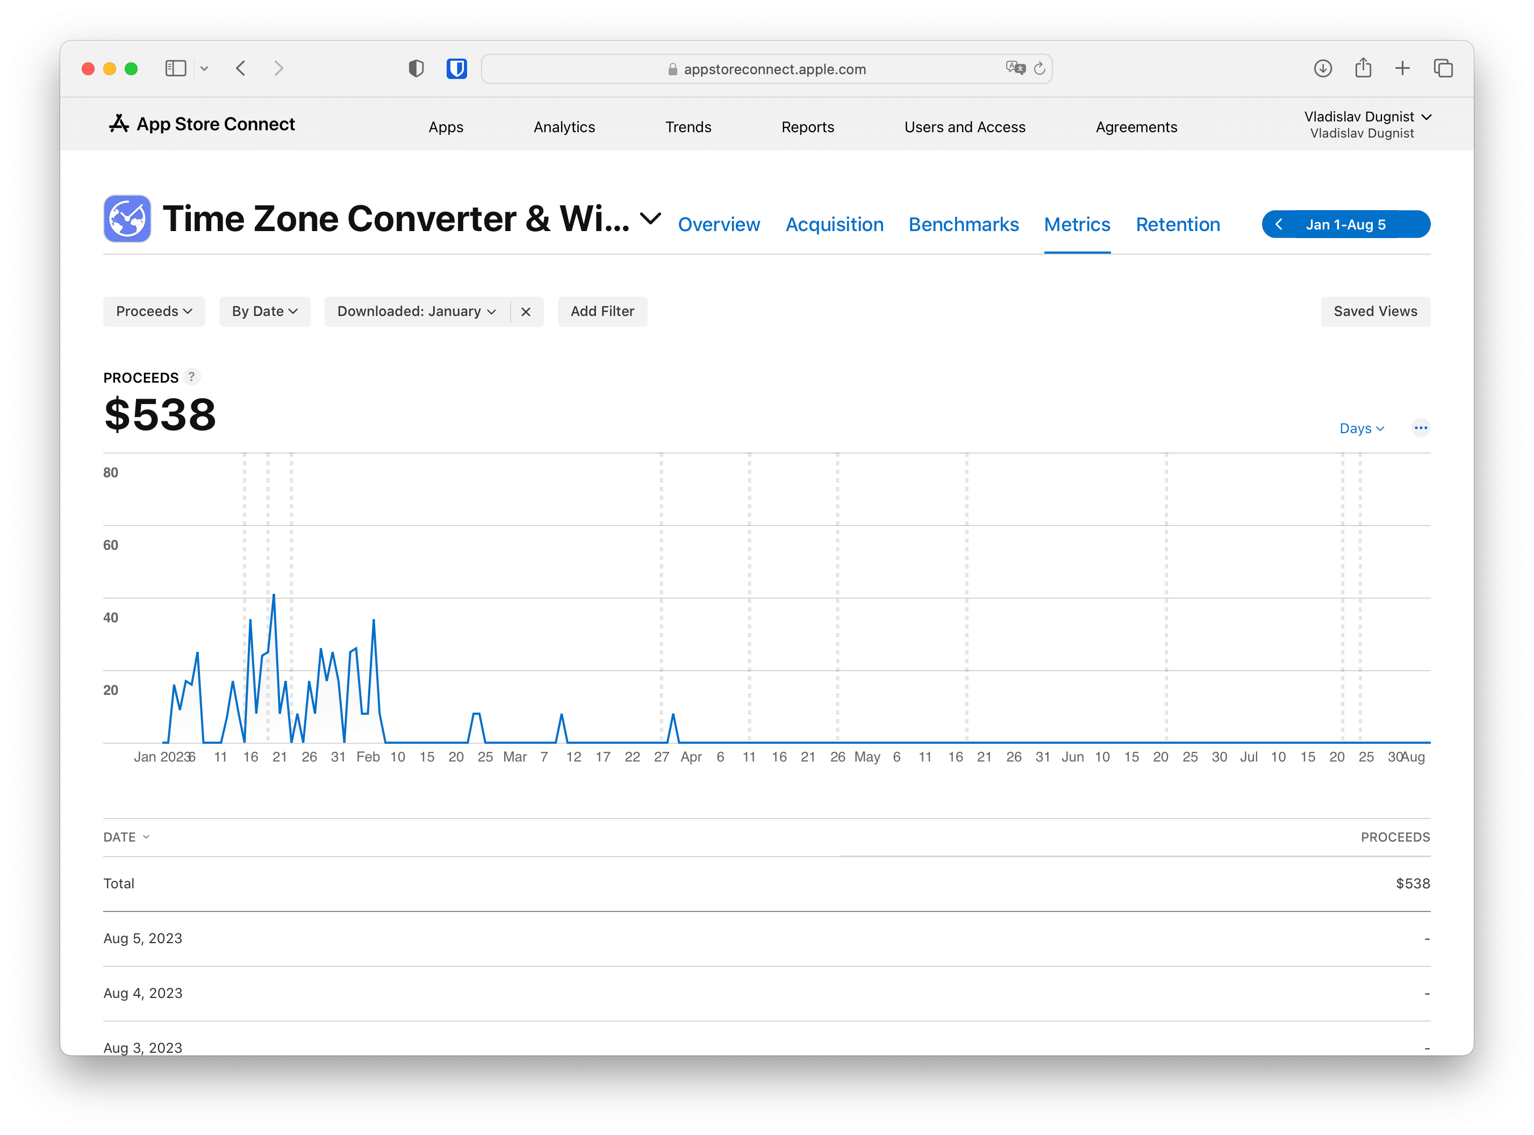Click chart peak near Jan 20
The height and width of the screenshot is (1135, 1534).
pos(274,595)
